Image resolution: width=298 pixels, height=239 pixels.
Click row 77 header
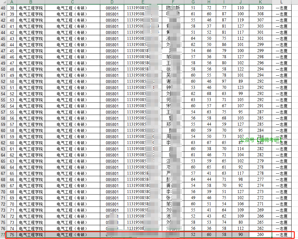(3, 234)
